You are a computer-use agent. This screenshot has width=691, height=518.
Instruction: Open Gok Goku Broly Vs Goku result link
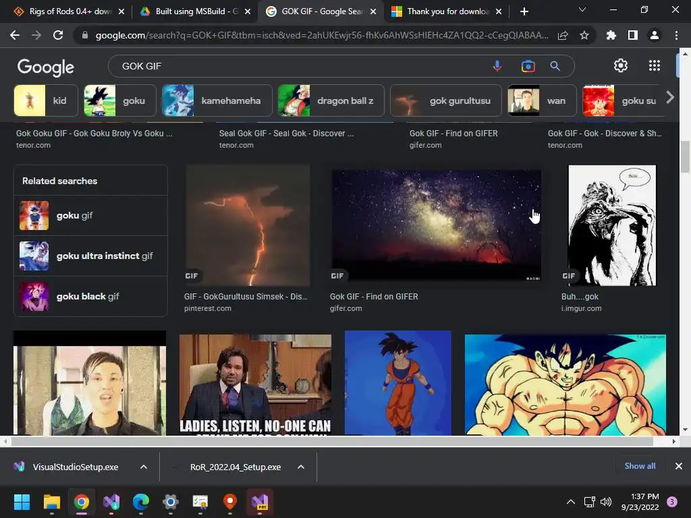click(94, 133)
